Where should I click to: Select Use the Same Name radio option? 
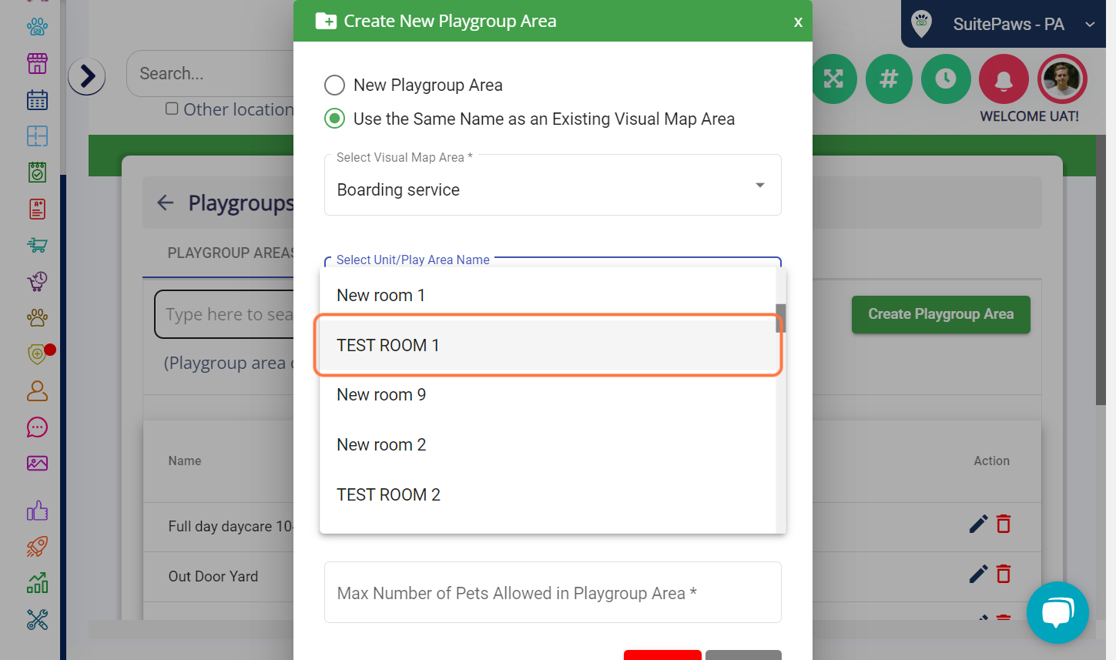[x=334, y=119]
